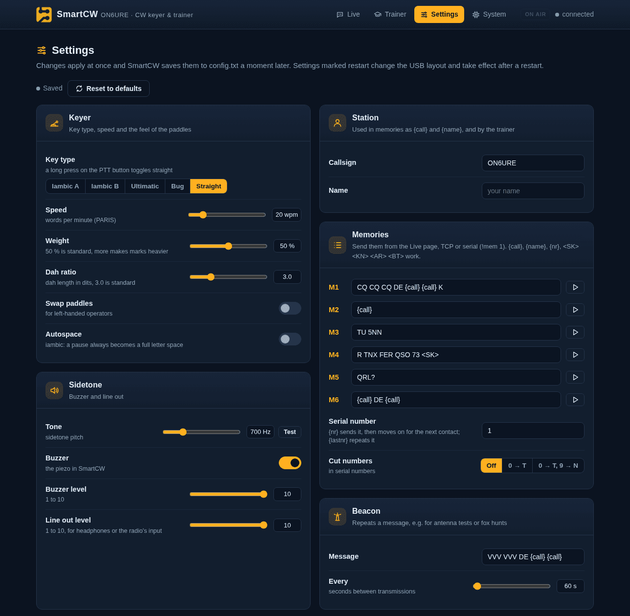This screenshot has width=630, height=616.
Task: Edit the M2 memory text field
Action: [456, 310]
